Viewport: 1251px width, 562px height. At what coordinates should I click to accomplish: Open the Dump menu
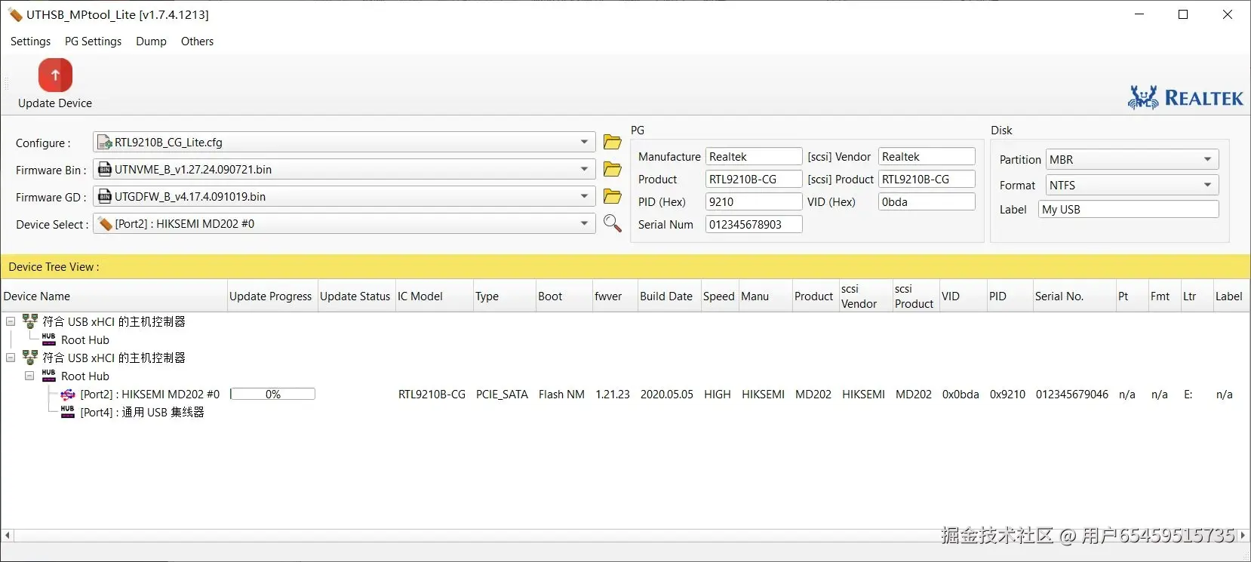pyautogui.click(x=151, y=41)
